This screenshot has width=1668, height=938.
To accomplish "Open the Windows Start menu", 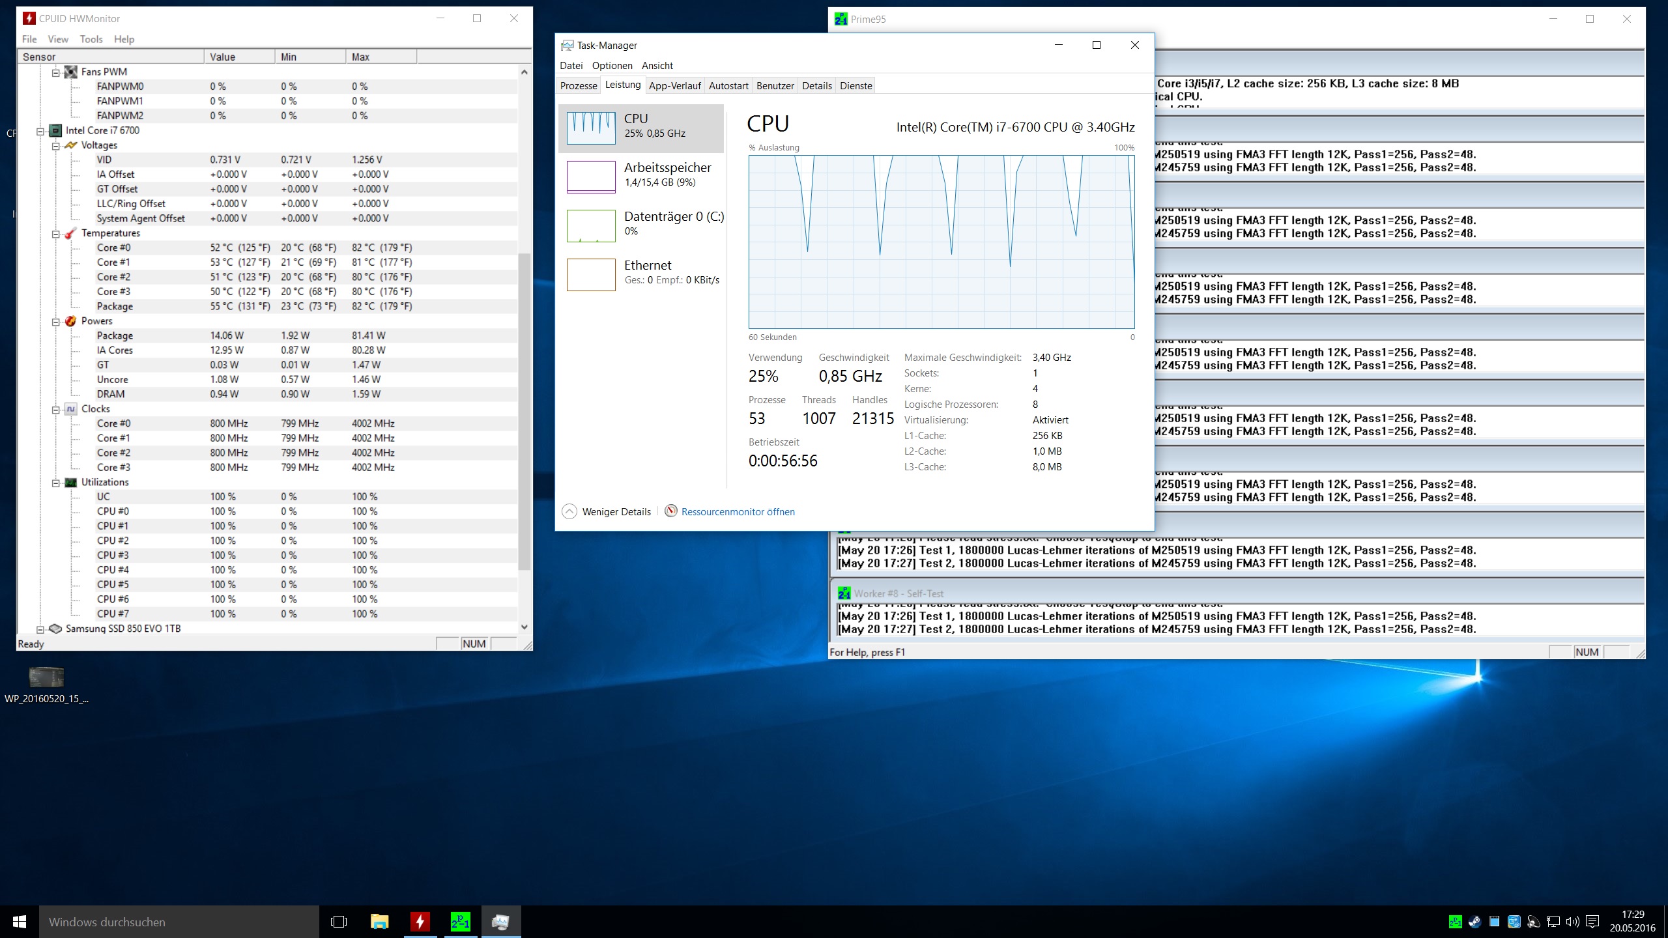I will (20, 922).
